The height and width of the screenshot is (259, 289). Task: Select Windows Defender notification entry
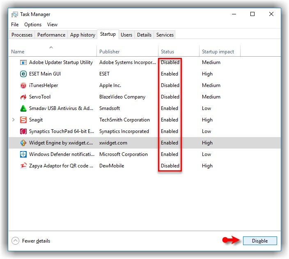(x=62, y=154)
